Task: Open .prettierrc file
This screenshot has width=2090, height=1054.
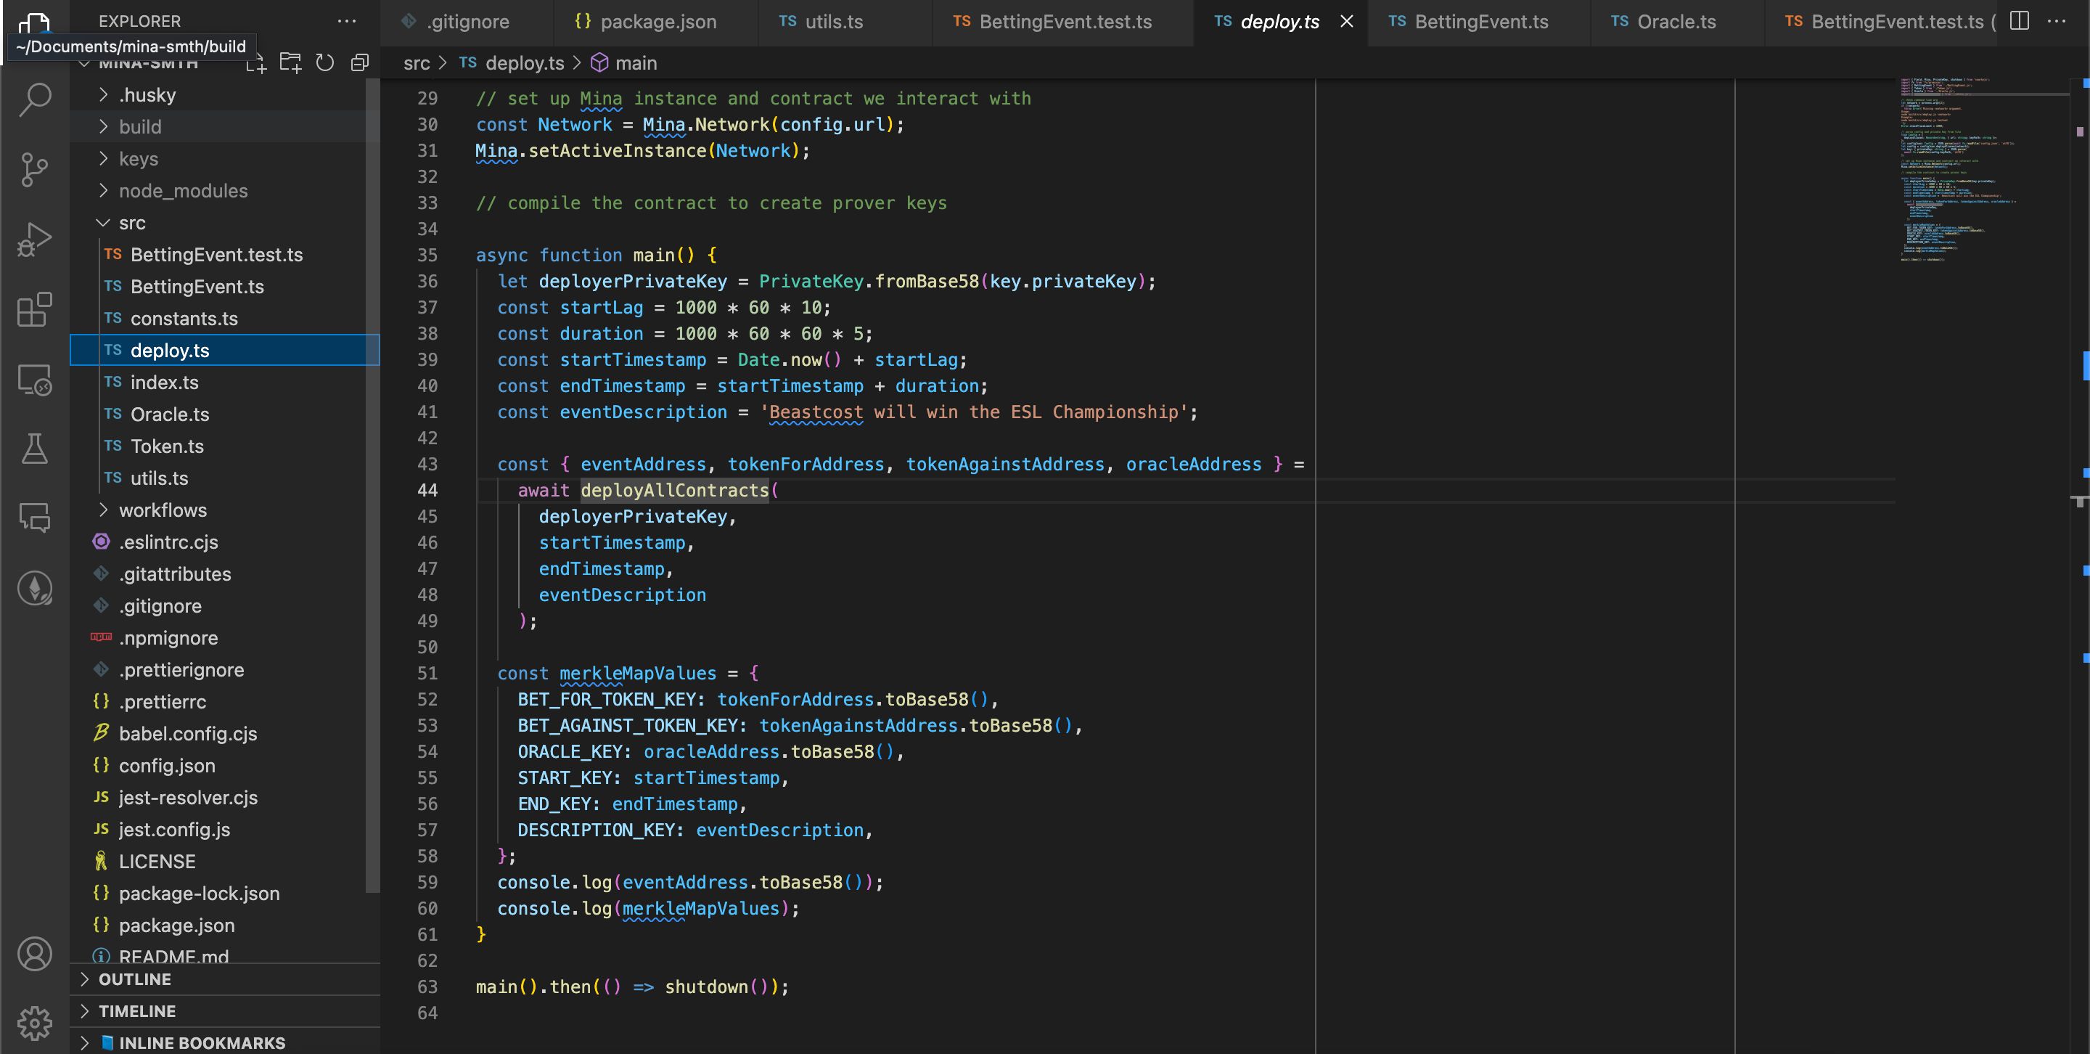Action: [226, 702]
